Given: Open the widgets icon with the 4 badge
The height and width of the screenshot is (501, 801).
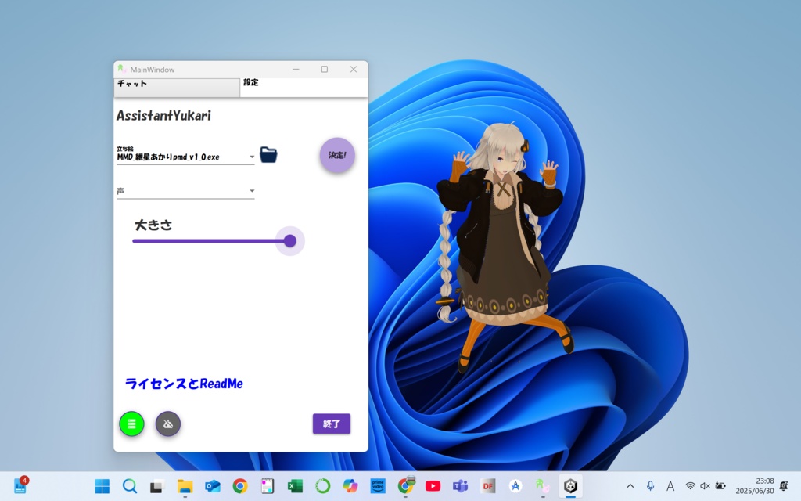Looking at the screenshot, I should point(20,485).
